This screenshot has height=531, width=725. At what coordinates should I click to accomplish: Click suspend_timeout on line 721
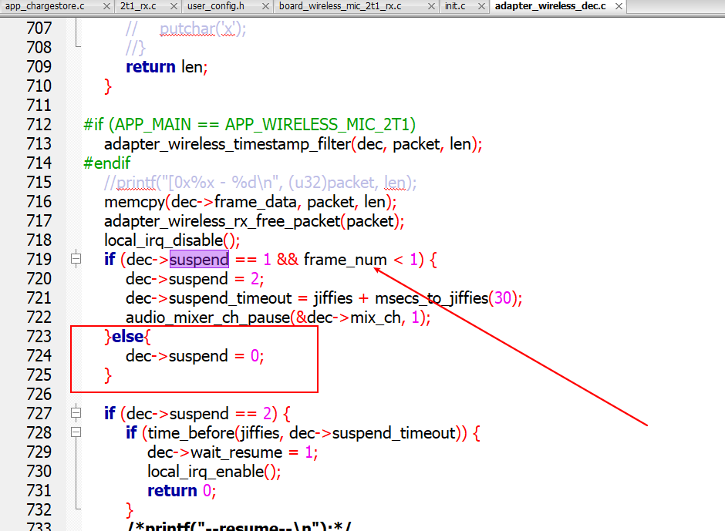[231, 298]
